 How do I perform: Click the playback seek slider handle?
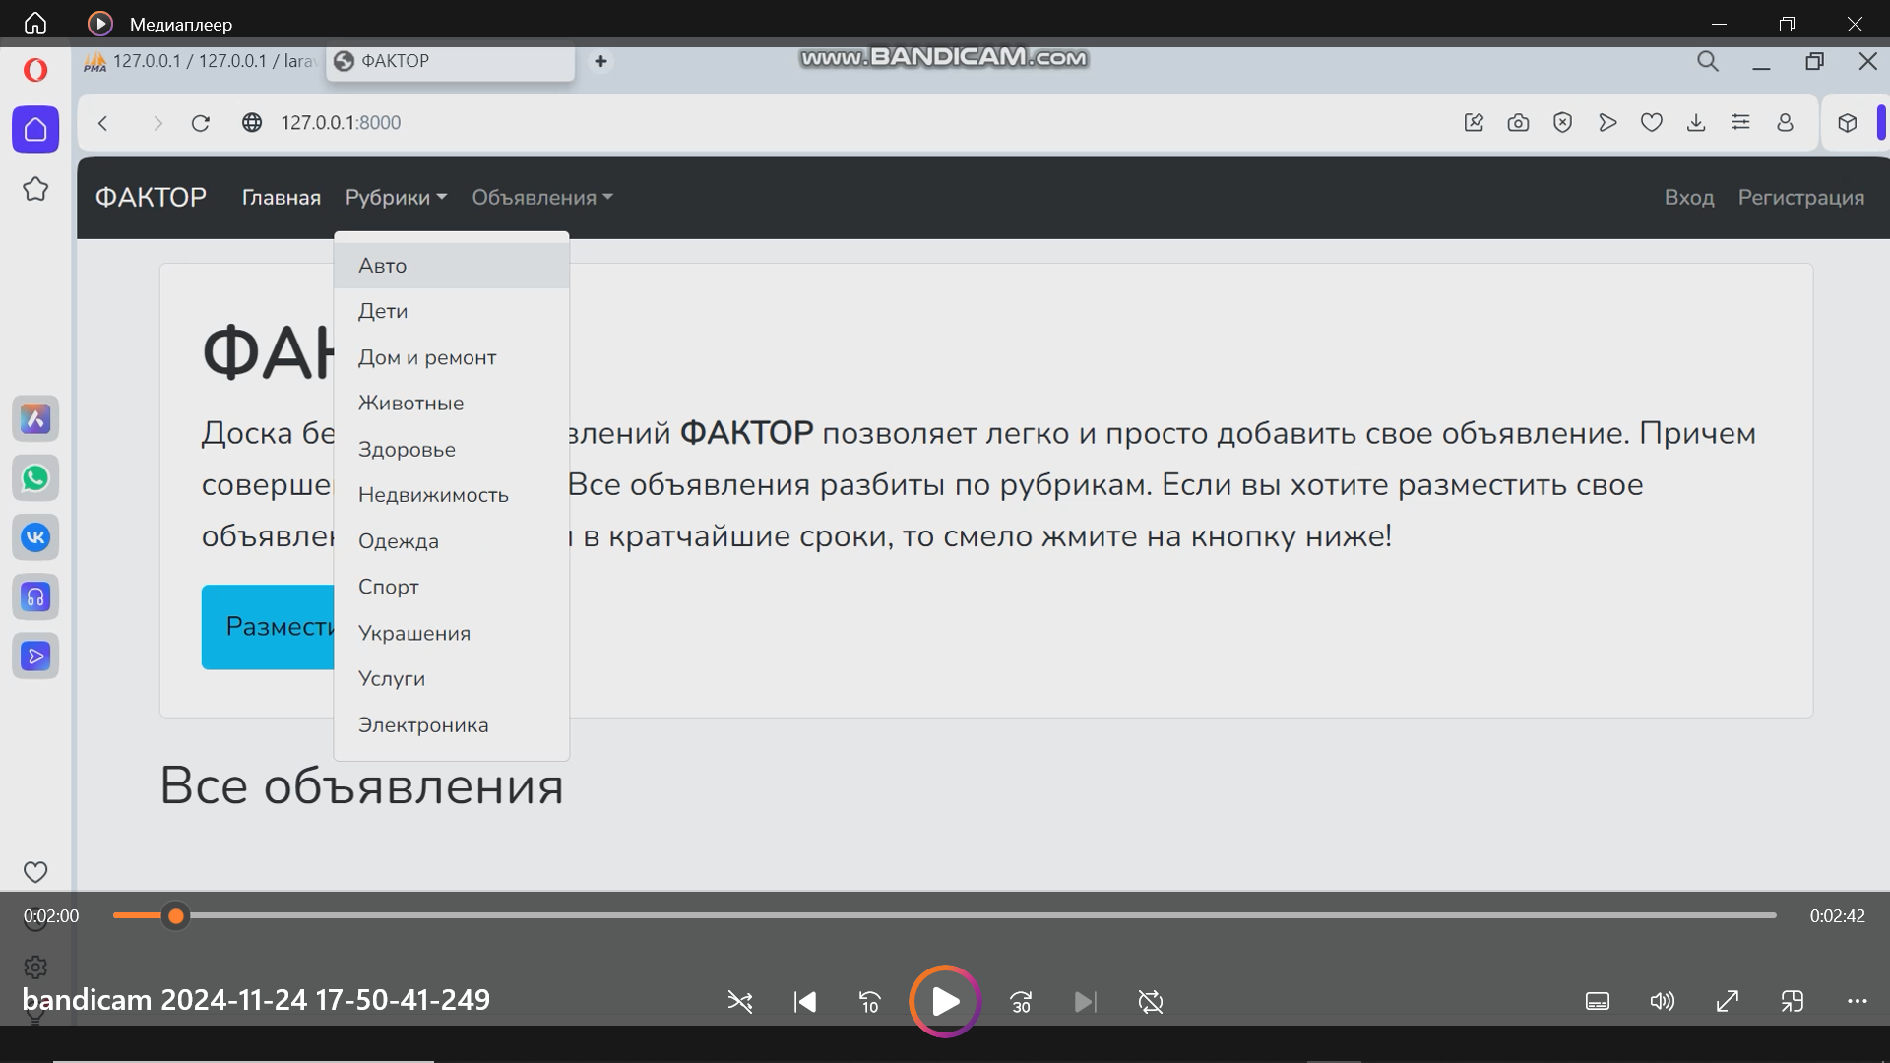pos(176,916)
